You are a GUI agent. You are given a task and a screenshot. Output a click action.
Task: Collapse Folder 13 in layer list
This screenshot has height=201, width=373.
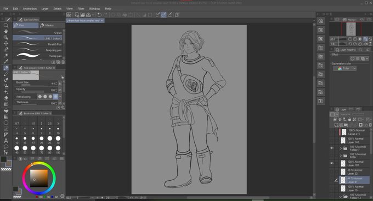(341, 197)
